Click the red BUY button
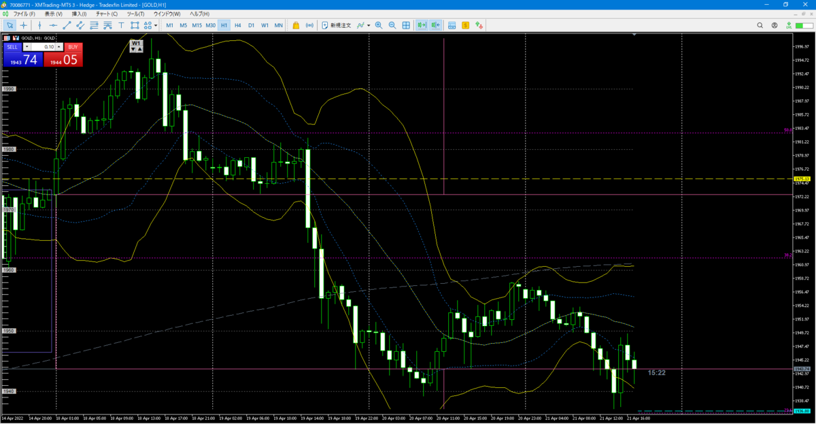This screenshot has height=424, width=816. point(73,47)
